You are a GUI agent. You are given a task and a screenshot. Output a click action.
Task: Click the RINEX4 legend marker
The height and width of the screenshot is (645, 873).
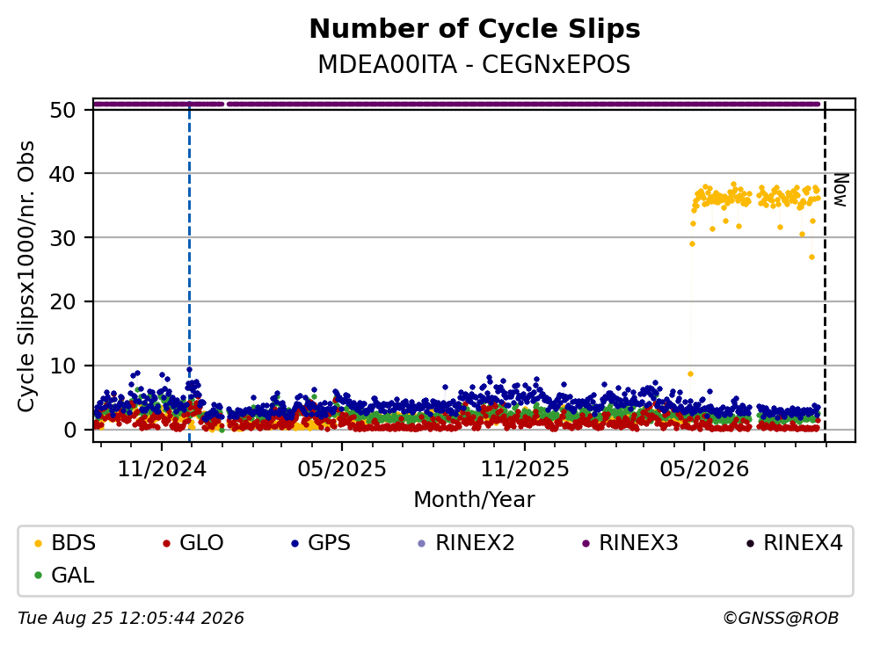point(750,543)
